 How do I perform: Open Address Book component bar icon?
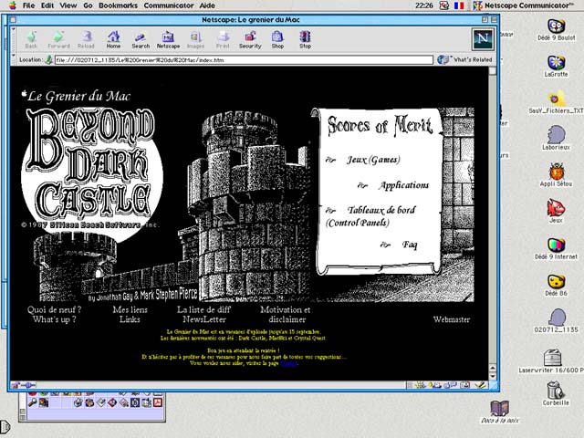465,385
